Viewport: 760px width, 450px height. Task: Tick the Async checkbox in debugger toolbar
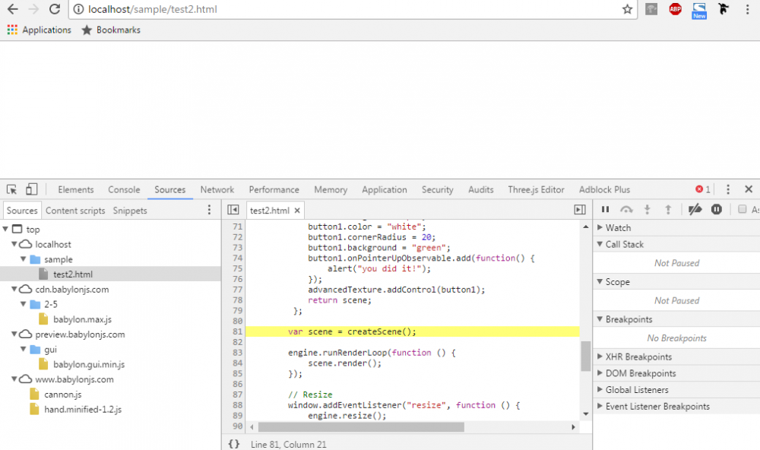pos(742,209)
